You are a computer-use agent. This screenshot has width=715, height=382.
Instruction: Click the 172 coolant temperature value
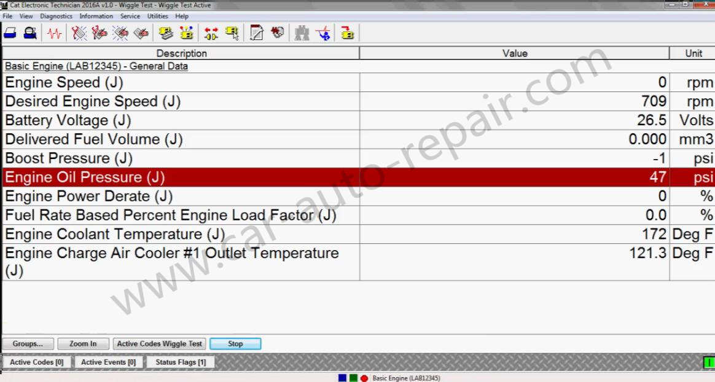click(x=654, y=234)
